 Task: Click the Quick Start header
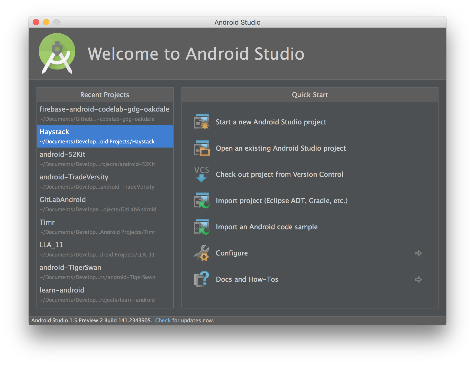pyautogui.click(x=310, y=95)
